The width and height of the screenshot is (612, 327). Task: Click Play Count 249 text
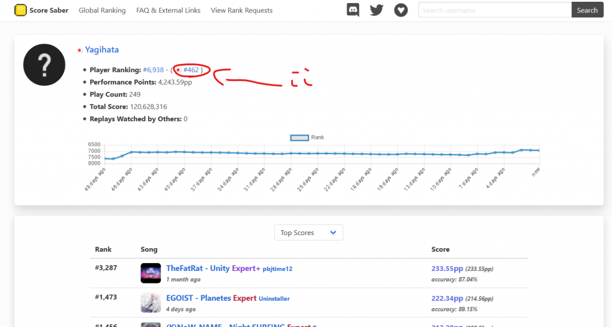(x=115, y=94)
